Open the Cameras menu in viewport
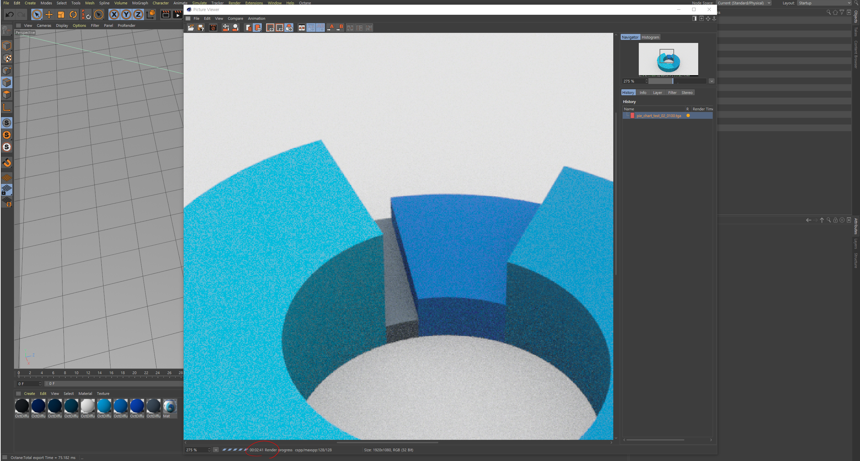860x461 pixels. (x=44, y=25)
